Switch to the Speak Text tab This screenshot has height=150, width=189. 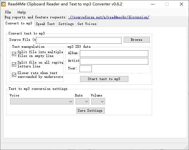tap(45, 24)
